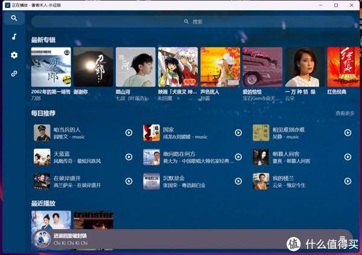Image resolution: width=362 pixels, height=255 pixels.
Task: Open the music library note icon in sidebar
Action: click(x=14, y=37)
